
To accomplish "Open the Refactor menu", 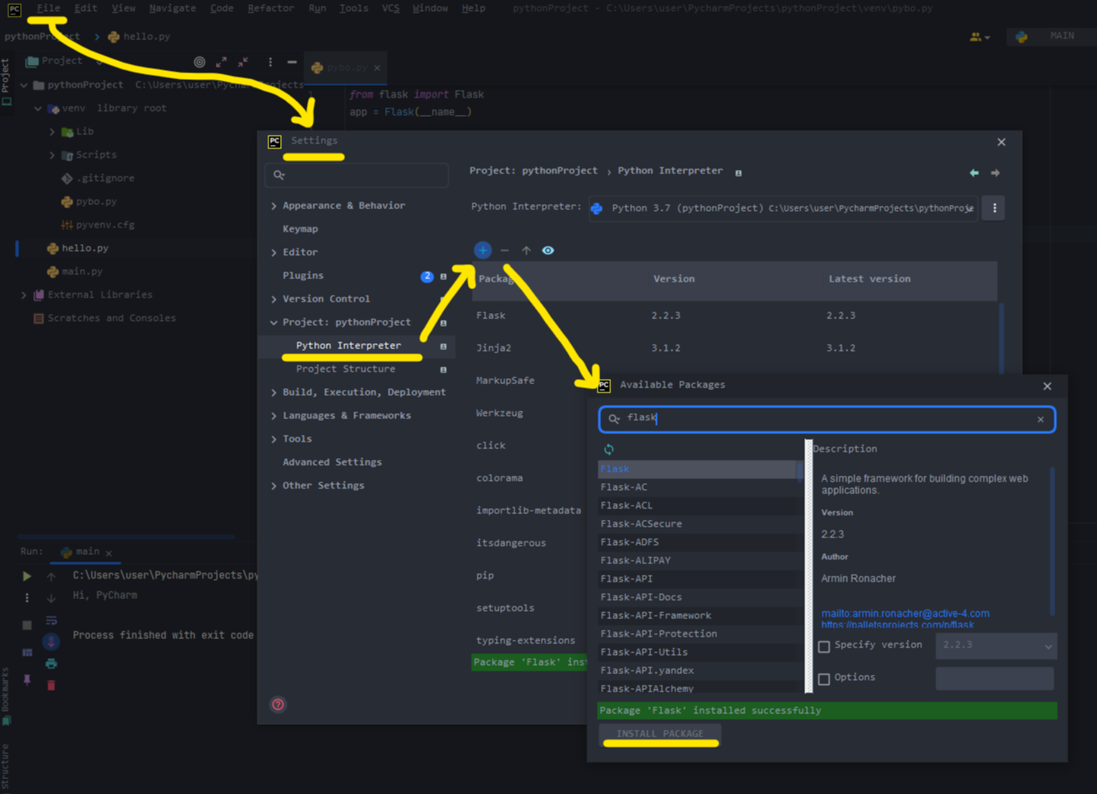I will 271,8.
